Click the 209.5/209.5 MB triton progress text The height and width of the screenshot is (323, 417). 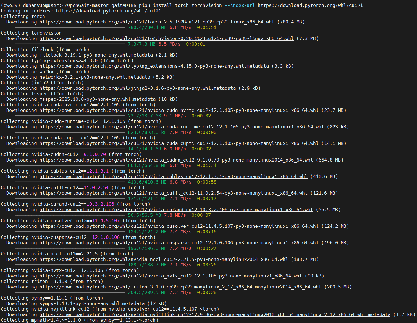click(147, 292)
